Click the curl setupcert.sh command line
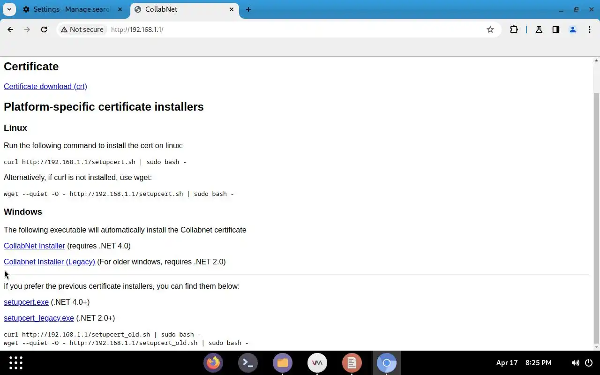The width and height of the screenshot is (600, 375). [95, 162]
